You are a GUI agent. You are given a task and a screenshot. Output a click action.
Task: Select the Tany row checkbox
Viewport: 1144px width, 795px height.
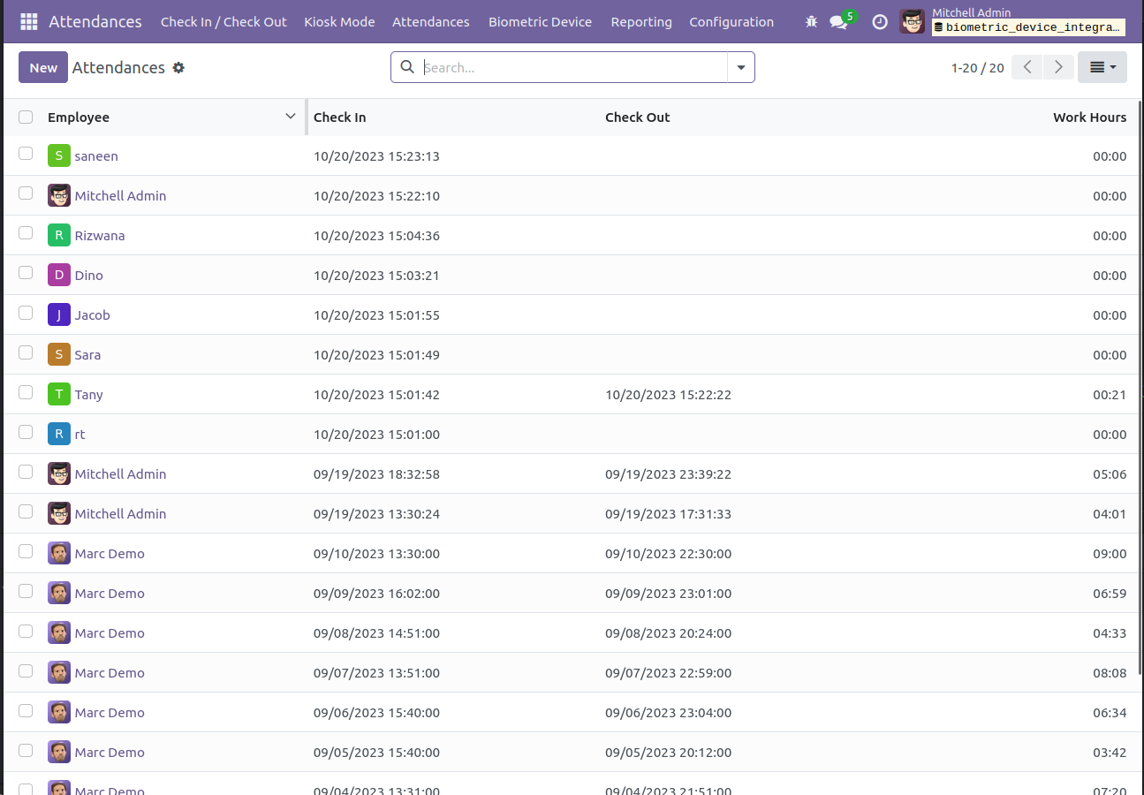(x=26, y=392)
